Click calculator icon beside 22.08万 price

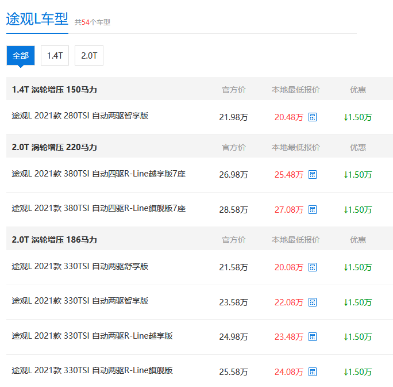click(x=313, y=302)
